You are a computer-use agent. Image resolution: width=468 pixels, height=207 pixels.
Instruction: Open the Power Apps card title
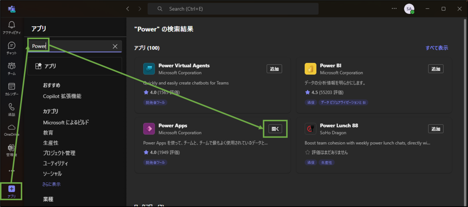click(x=173, y=126)
